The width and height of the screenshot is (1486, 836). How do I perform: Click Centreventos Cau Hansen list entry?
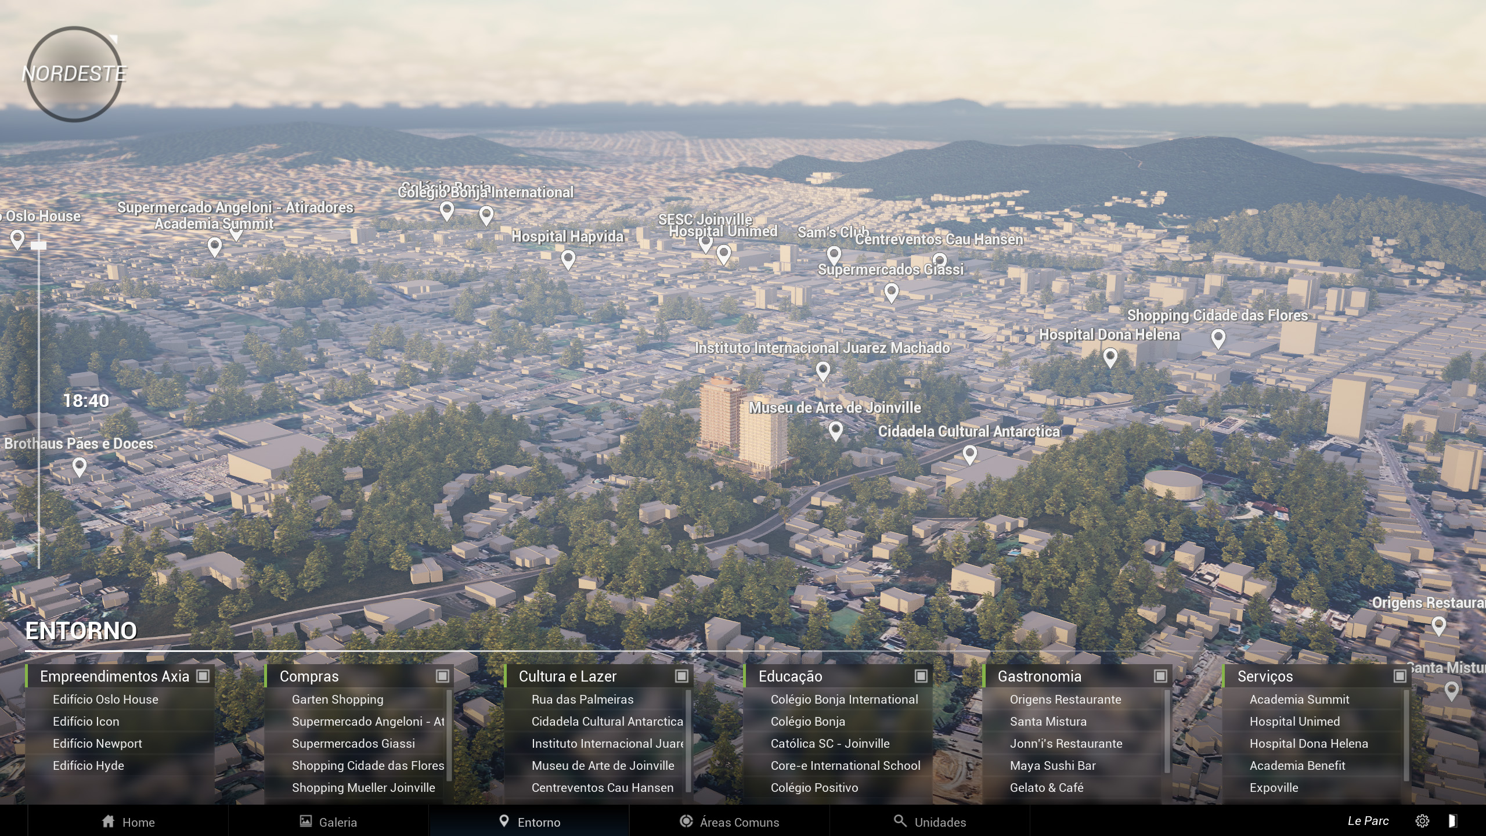click(x=595, y=787)
